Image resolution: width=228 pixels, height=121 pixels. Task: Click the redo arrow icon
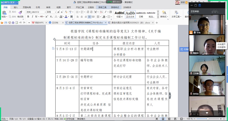coord(24,23)
